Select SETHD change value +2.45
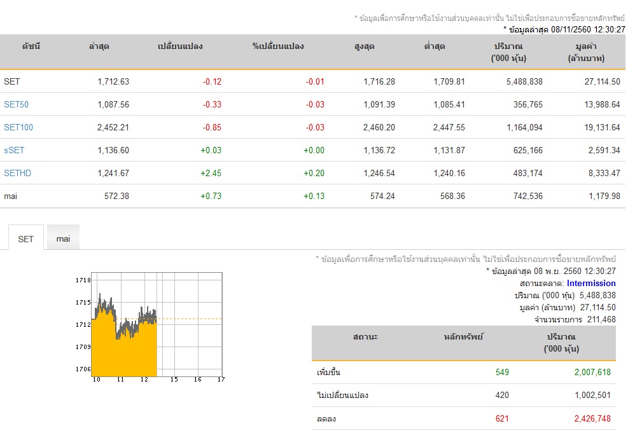This screenshot has width=628, height=440. click(211, 173)
